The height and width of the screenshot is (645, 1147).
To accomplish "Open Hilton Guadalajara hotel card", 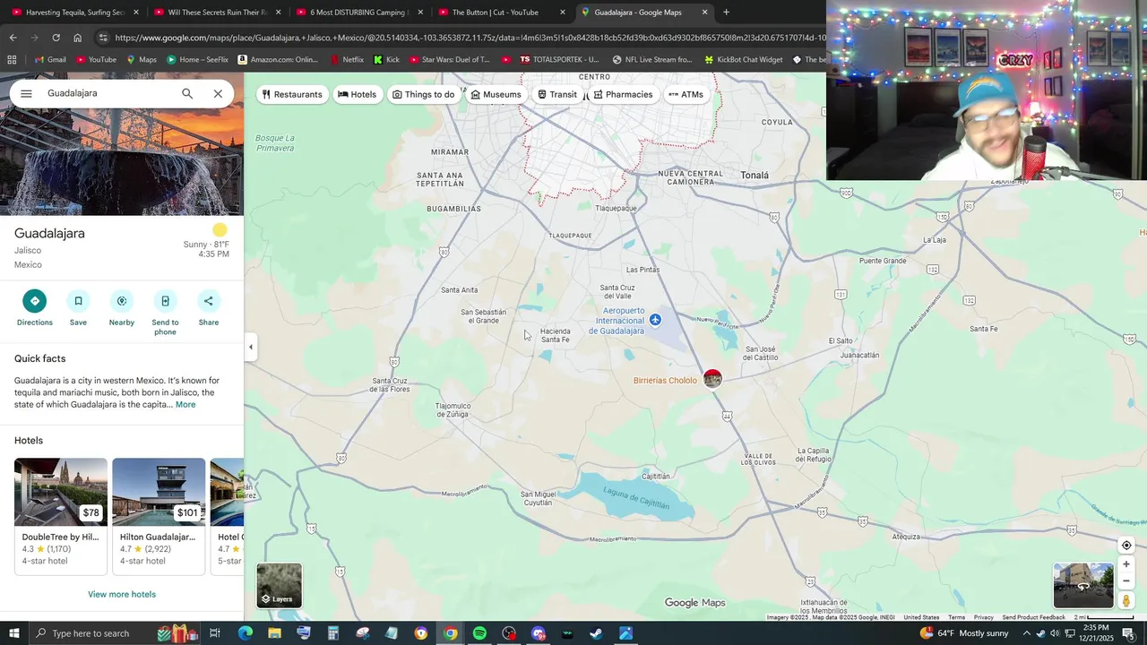I will (x=159, y=516).
